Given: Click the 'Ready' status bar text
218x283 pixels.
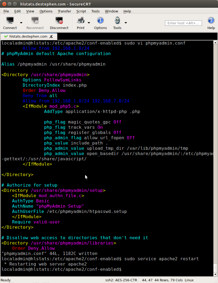Looking at the screenshot, I should (6, 280).
